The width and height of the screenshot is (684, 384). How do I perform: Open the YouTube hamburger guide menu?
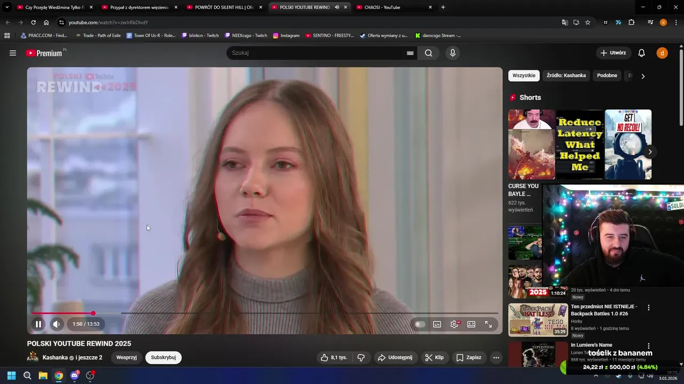pyautogui.click(x=13, y=53)
